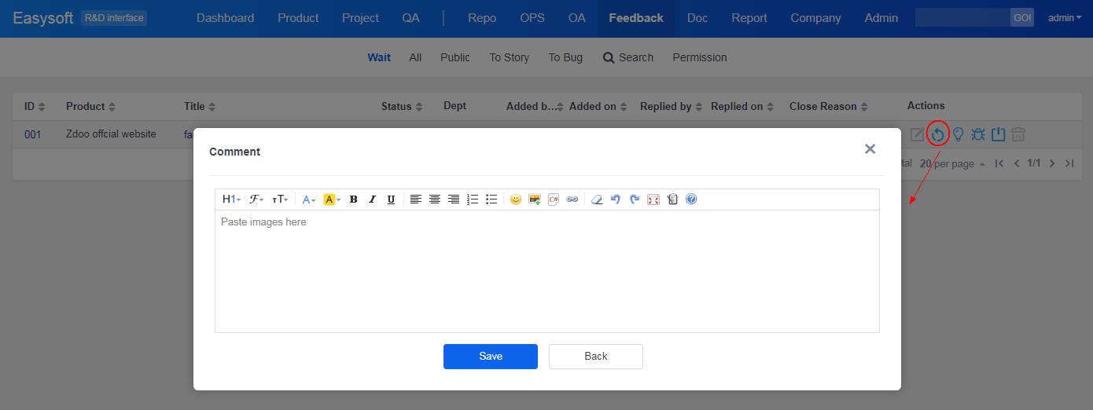Click the bug icon in Actions

click(x=978, y=134)
